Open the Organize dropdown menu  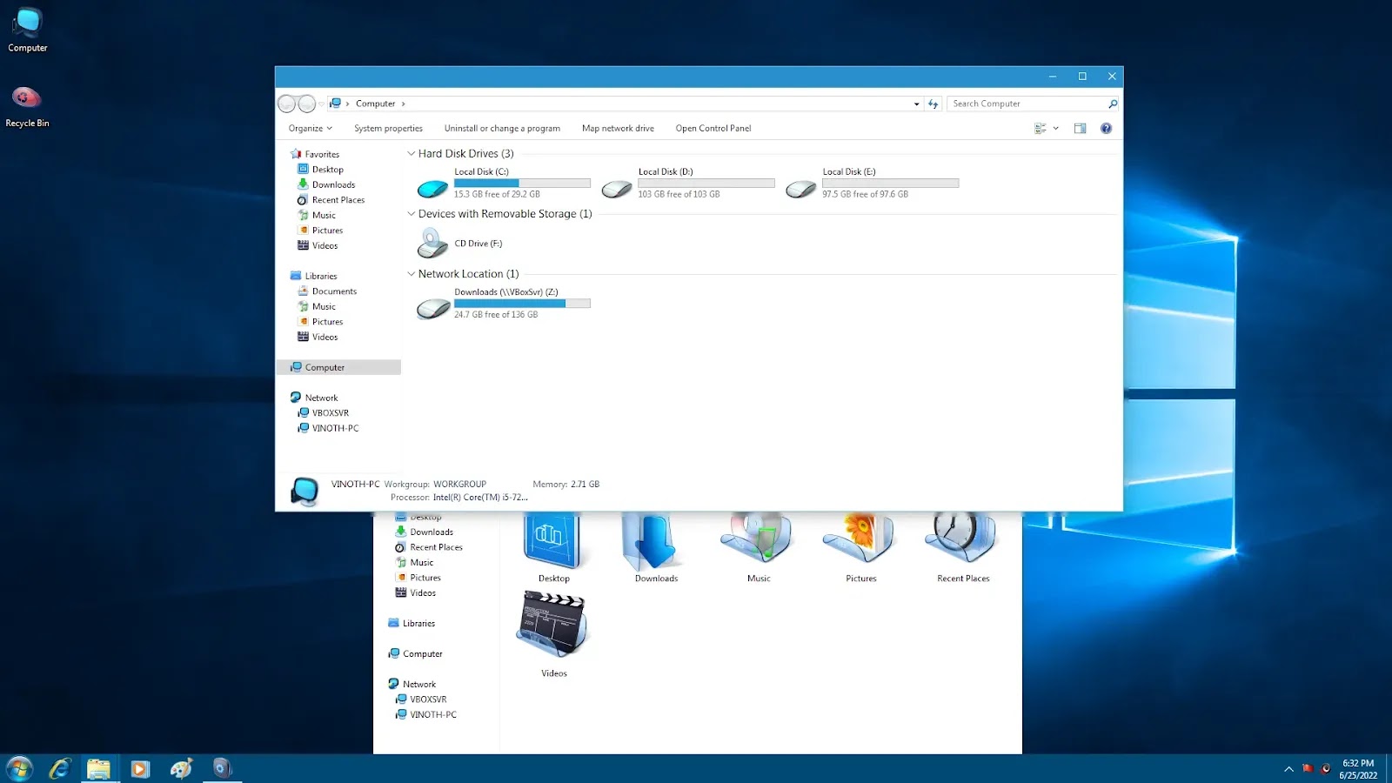click(311, 128)
